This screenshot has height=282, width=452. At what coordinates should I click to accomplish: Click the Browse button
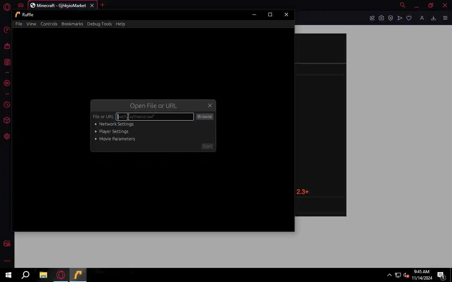click(204, 117)
